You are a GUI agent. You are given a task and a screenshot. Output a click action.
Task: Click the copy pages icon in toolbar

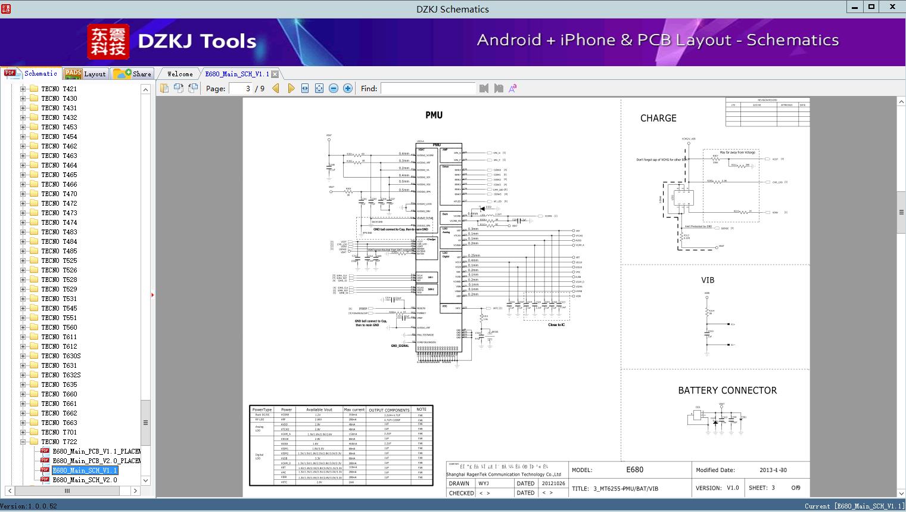164,88
